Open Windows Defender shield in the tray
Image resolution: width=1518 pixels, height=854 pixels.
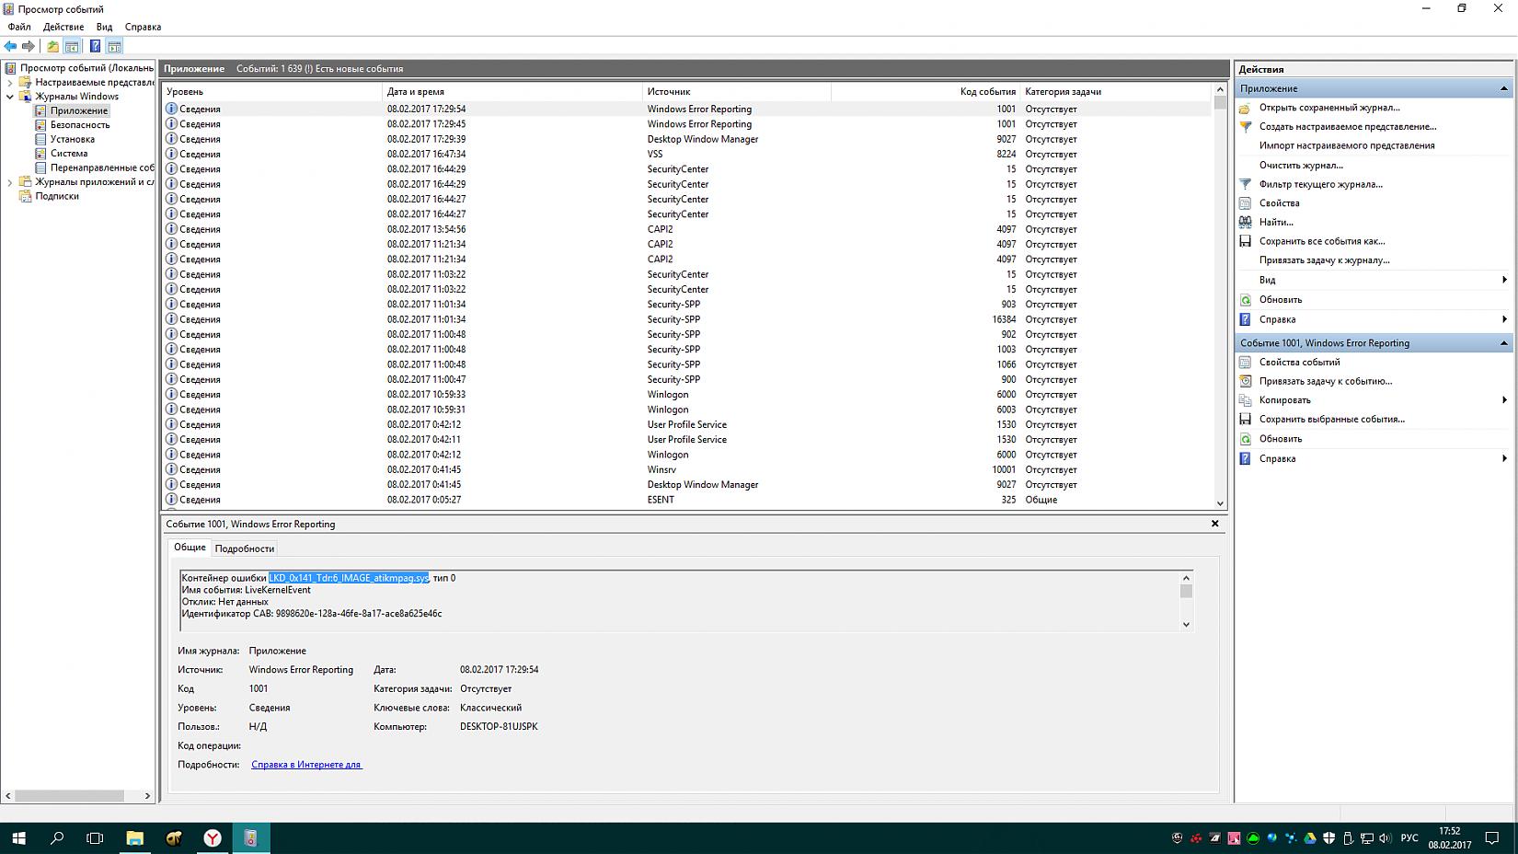click(x=1329, y=838)
